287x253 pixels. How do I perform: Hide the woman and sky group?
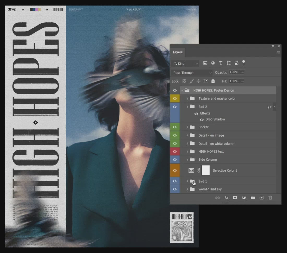coord(175,189)
